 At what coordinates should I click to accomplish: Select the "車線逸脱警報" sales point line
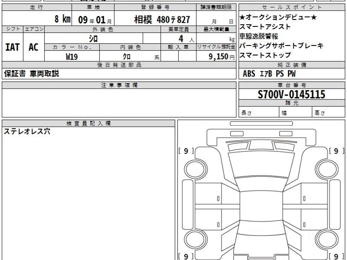tap(259, 36)
